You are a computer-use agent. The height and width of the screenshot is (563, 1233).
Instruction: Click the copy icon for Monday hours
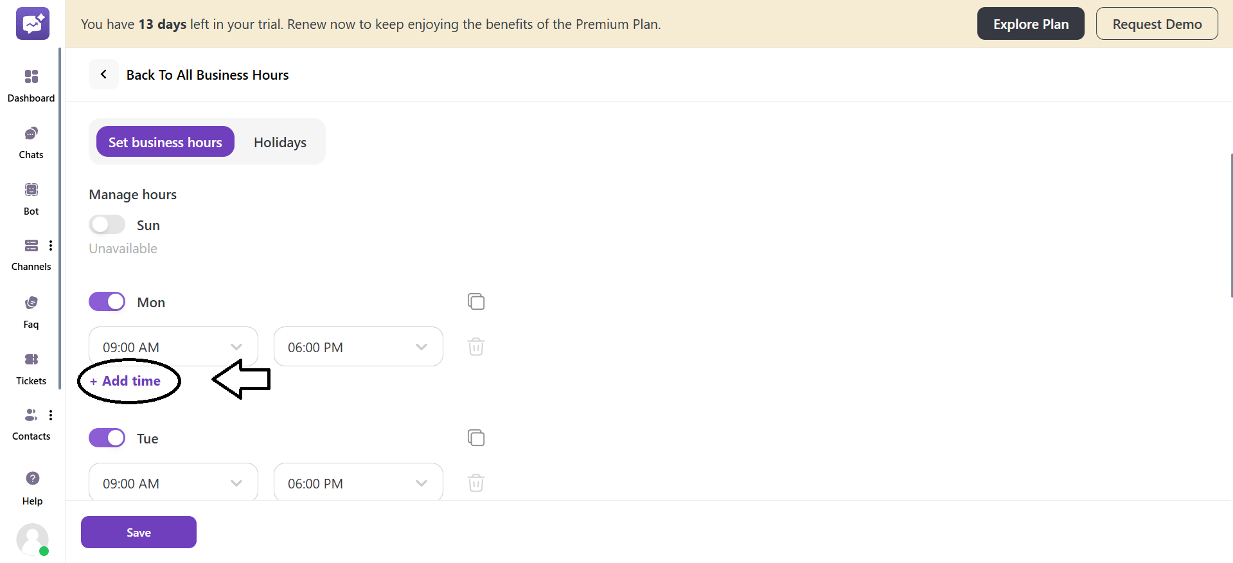476,301
